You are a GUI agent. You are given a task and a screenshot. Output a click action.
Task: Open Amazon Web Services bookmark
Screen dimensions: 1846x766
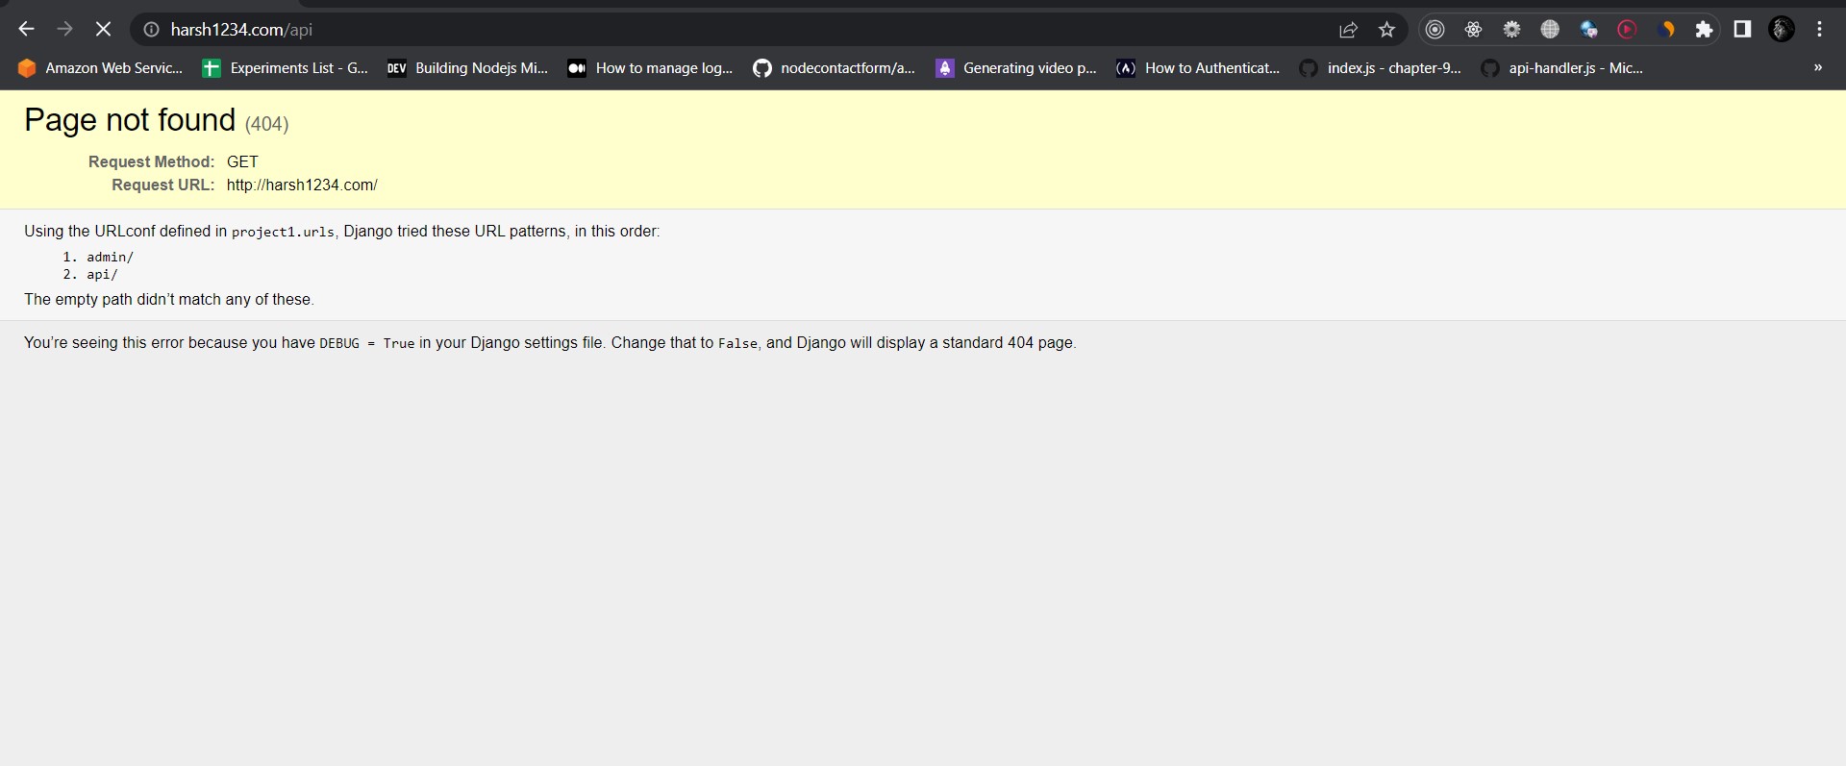[x=100, y=68]
